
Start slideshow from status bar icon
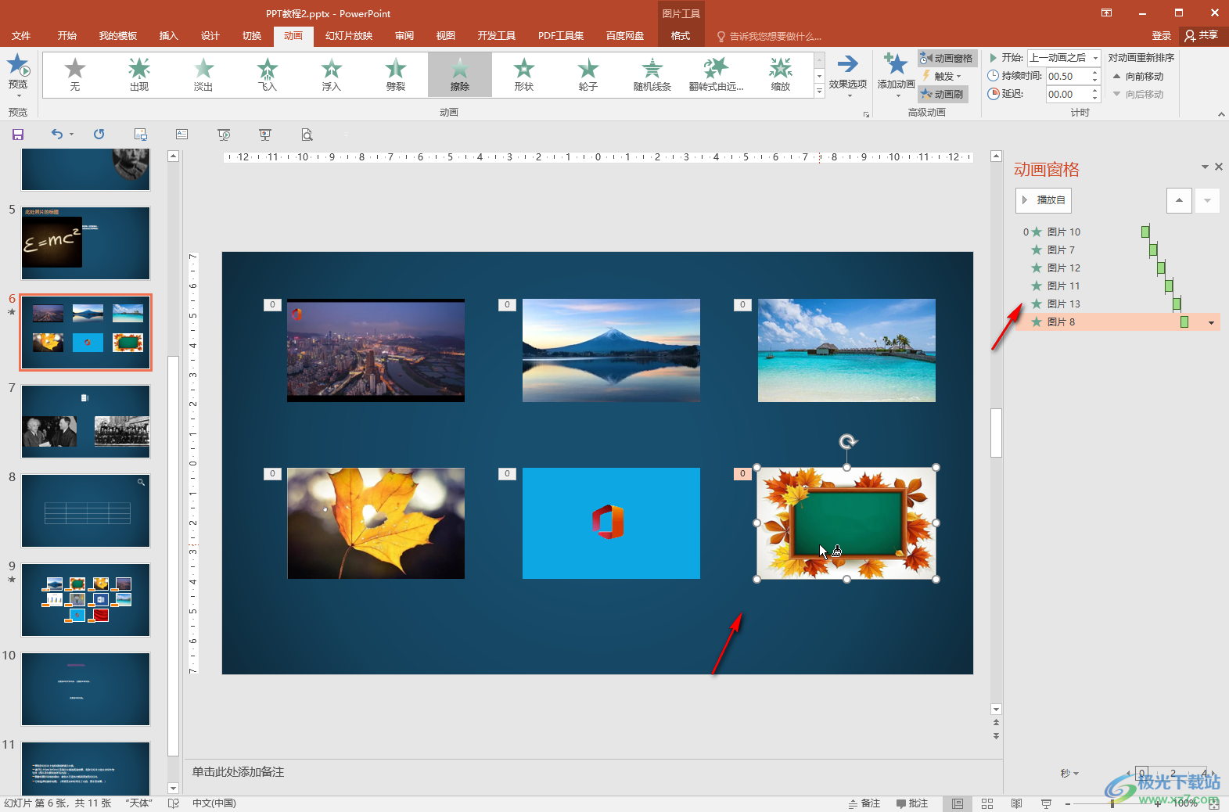[x=1046, y=803]
